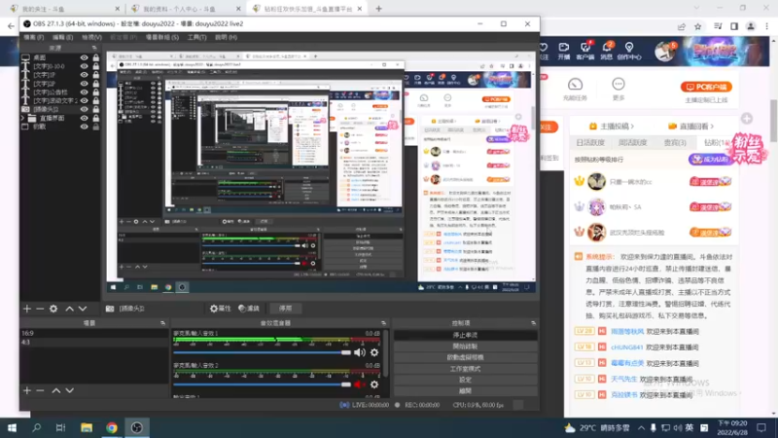Viewport: 778px width, 438px height.
Task: Switch to 贵宾(3) tab
Action: coord(675,142)
